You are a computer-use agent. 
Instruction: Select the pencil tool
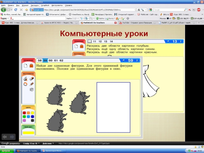[x=32, y=84]
